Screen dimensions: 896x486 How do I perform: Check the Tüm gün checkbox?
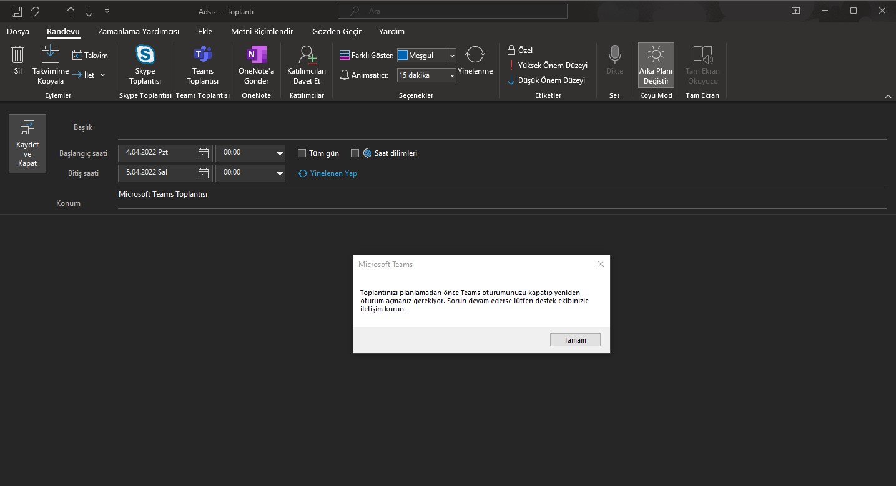click(x=302, y=153)
